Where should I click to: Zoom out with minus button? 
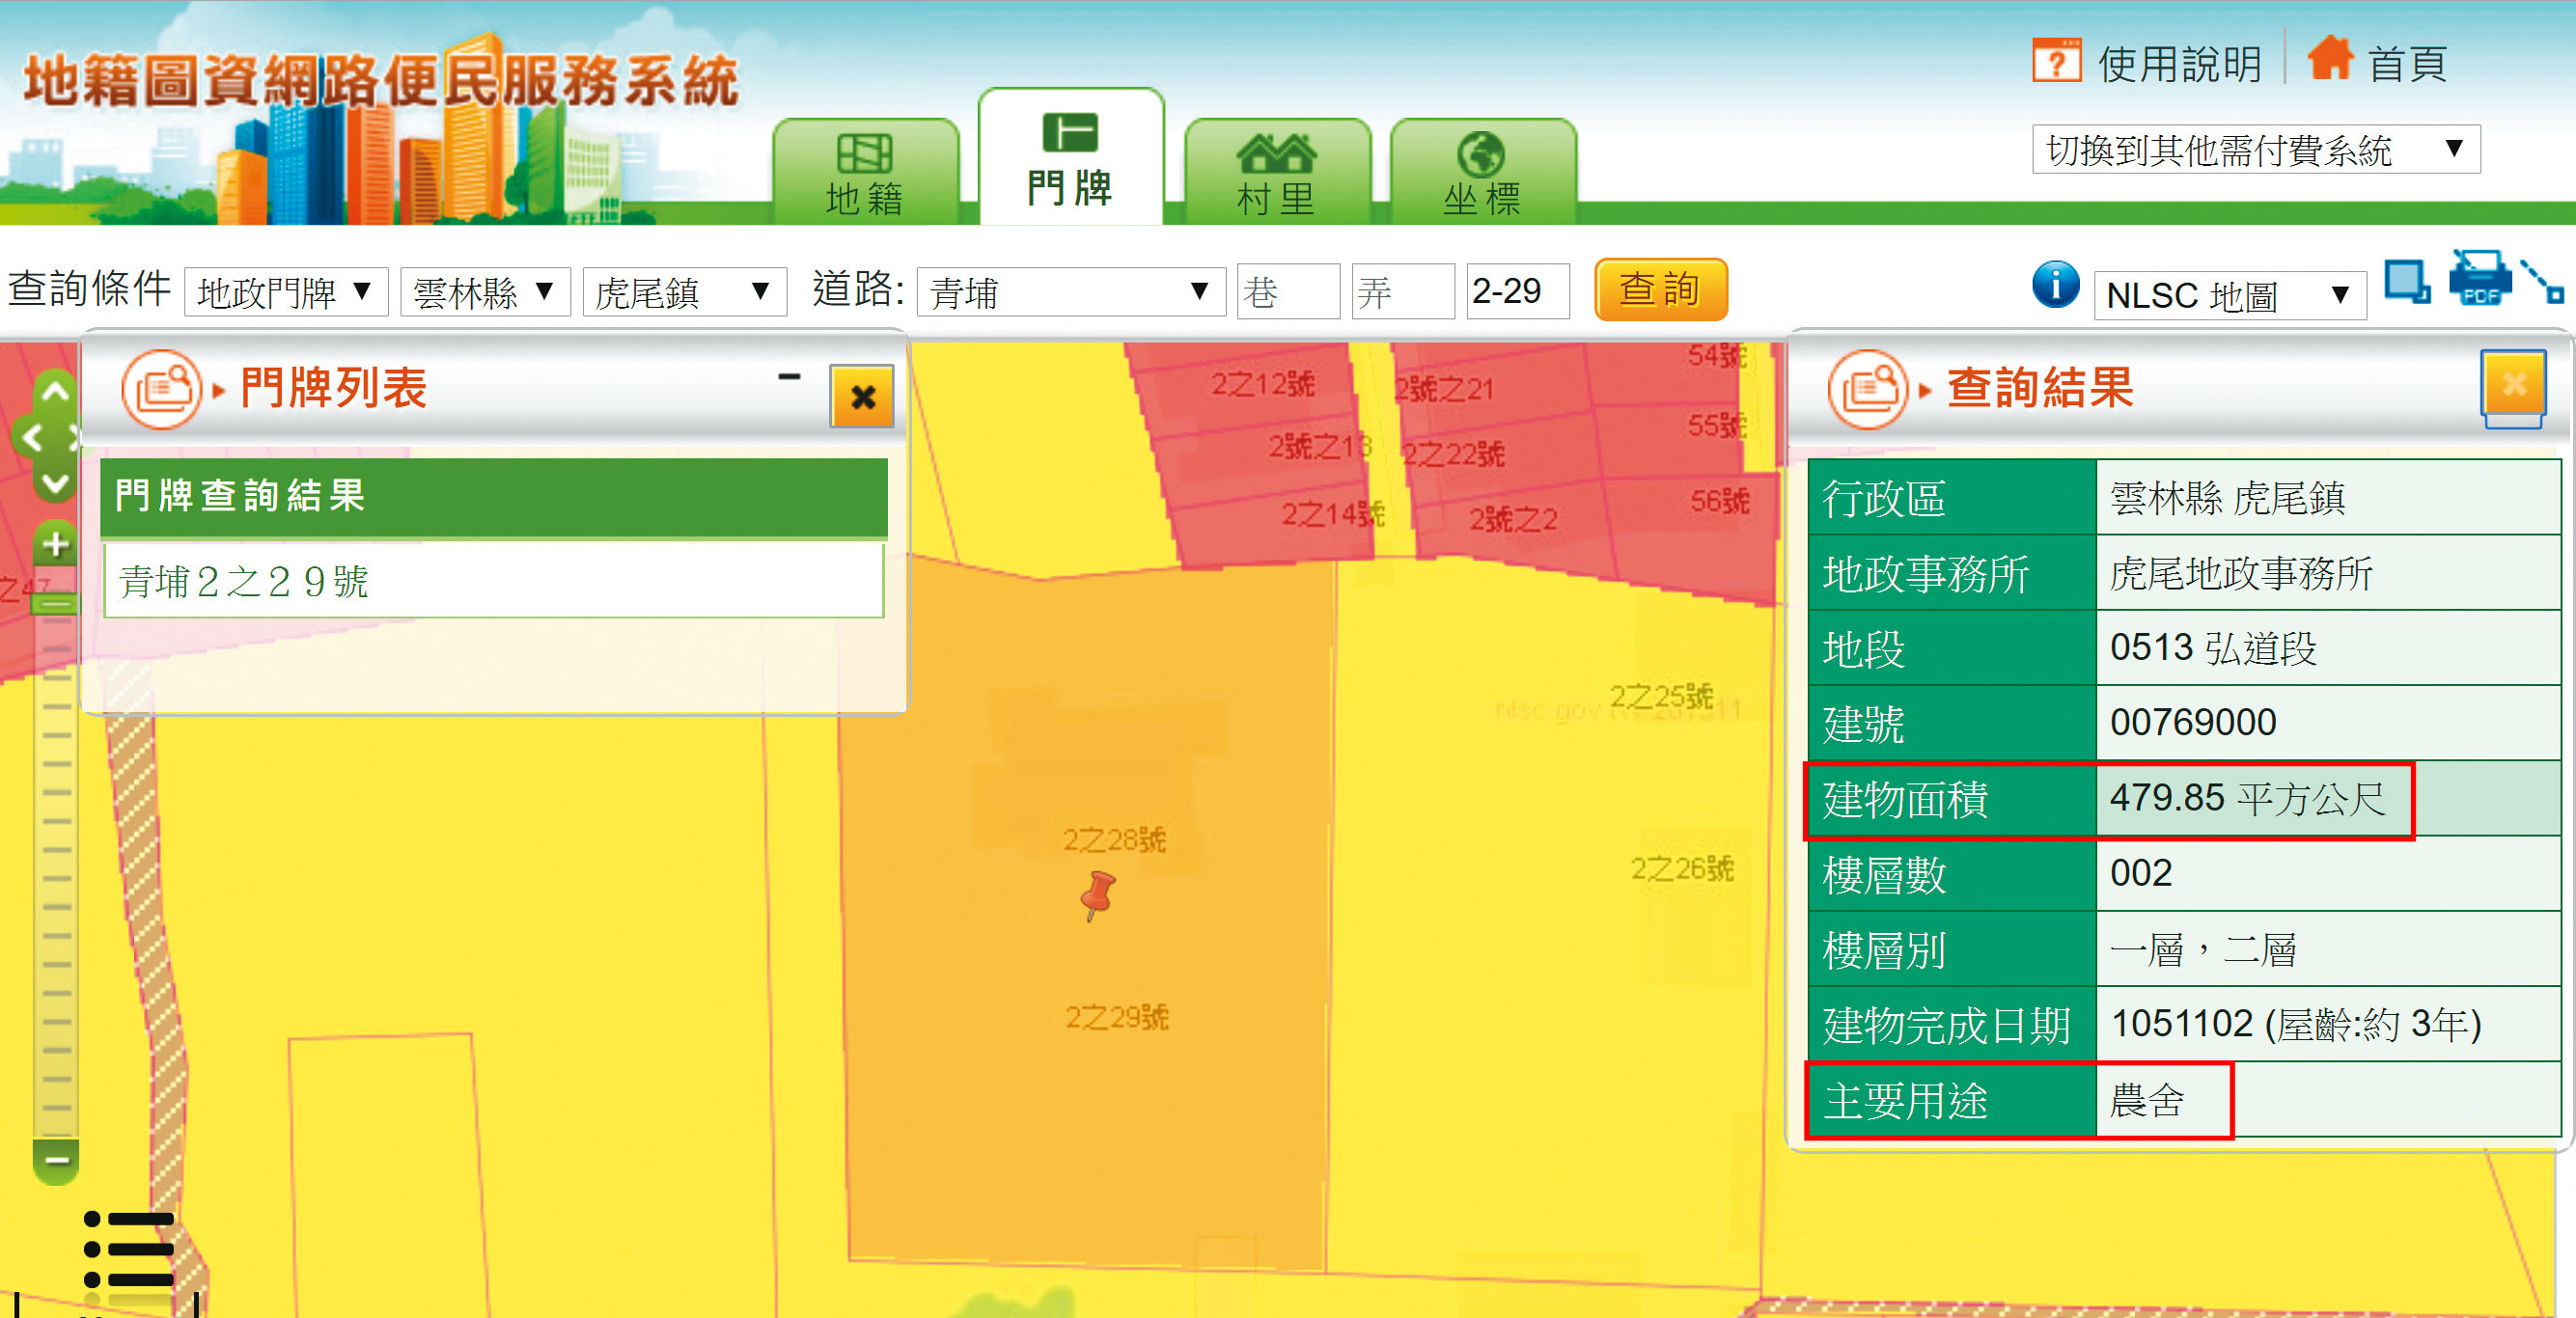pyautogui.click(x=56, y=1160)
